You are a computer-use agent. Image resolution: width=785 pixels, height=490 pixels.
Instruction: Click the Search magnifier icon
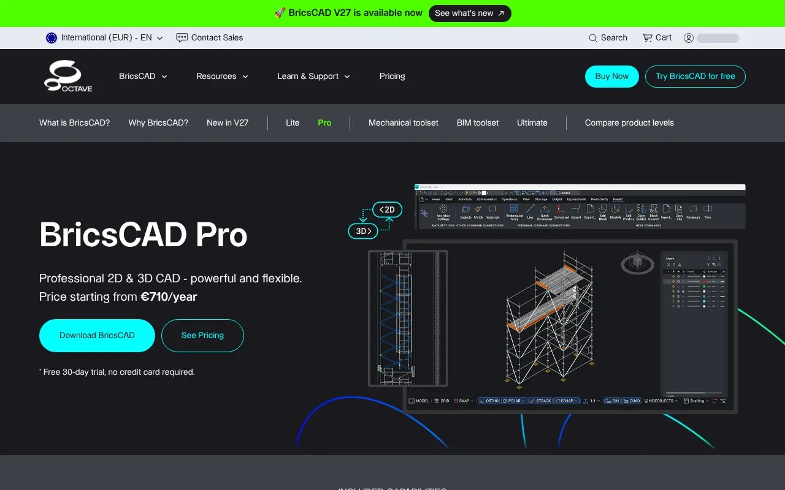click(592, 38)
